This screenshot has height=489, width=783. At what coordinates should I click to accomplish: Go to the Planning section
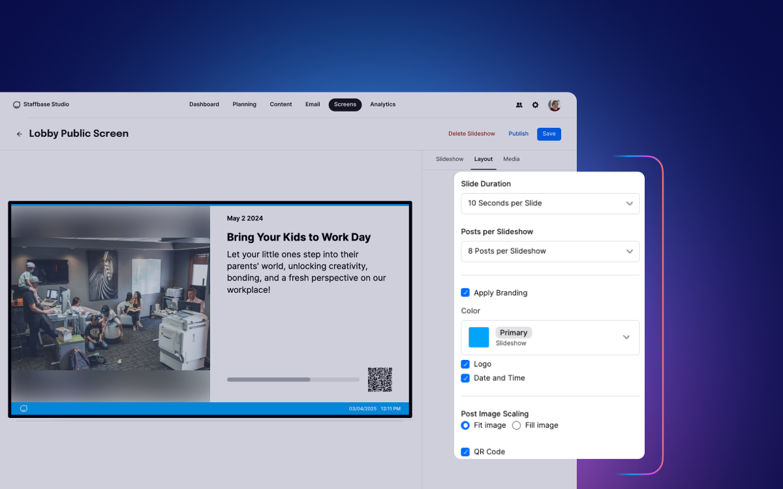[245, 104]
